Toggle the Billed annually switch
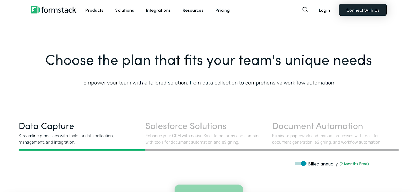The width and height of the screenshot is (415, 192). click(301, 163)
